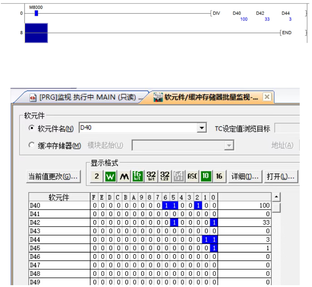Choose 32-bit integer display format

[x=151, y=176]
